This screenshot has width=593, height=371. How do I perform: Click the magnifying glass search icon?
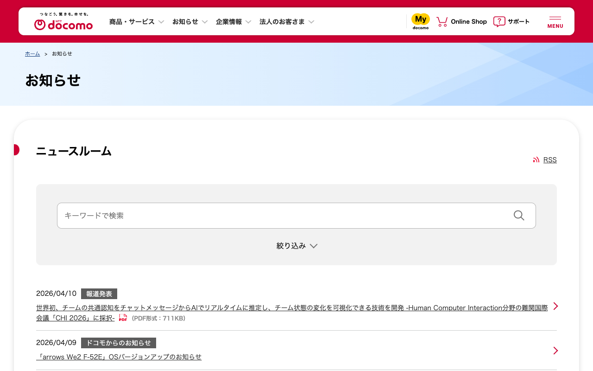pos(519,216)
